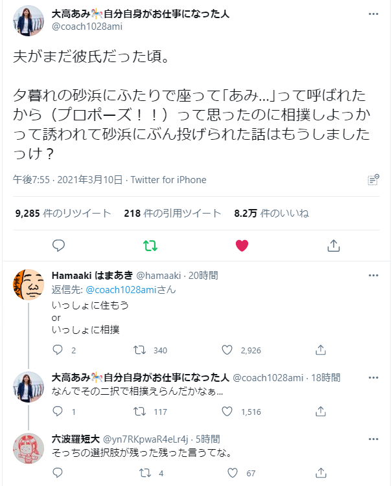Retweet Hamaaki's reply
The image size is (392, 486).
point(139,350)
